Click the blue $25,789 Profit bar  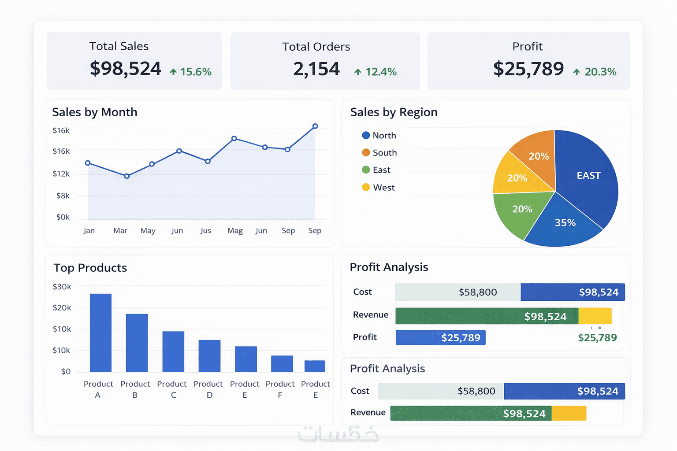coord(440,338)
